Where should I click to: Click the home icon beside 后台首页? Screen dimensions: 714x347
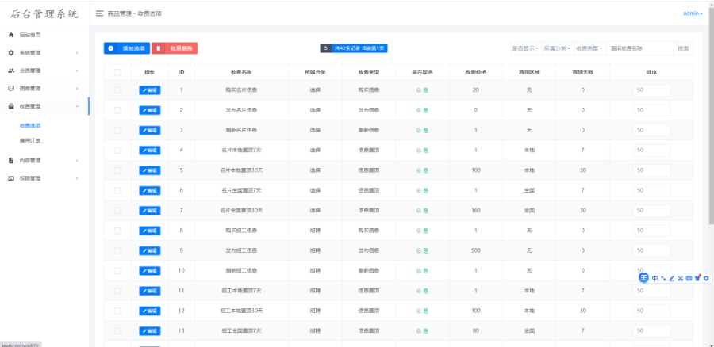pos(11,35)
